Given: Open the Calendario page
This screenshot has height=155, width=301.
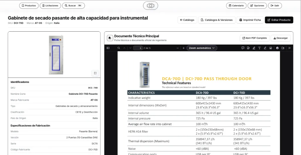Looking at the screenshot, I should [236, 6].
